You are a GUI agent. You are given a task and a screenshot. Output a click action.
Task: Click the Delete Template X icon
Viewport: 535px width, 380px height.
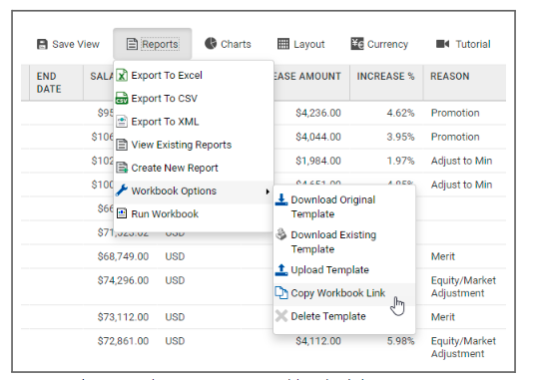click(x=281, y=316)
